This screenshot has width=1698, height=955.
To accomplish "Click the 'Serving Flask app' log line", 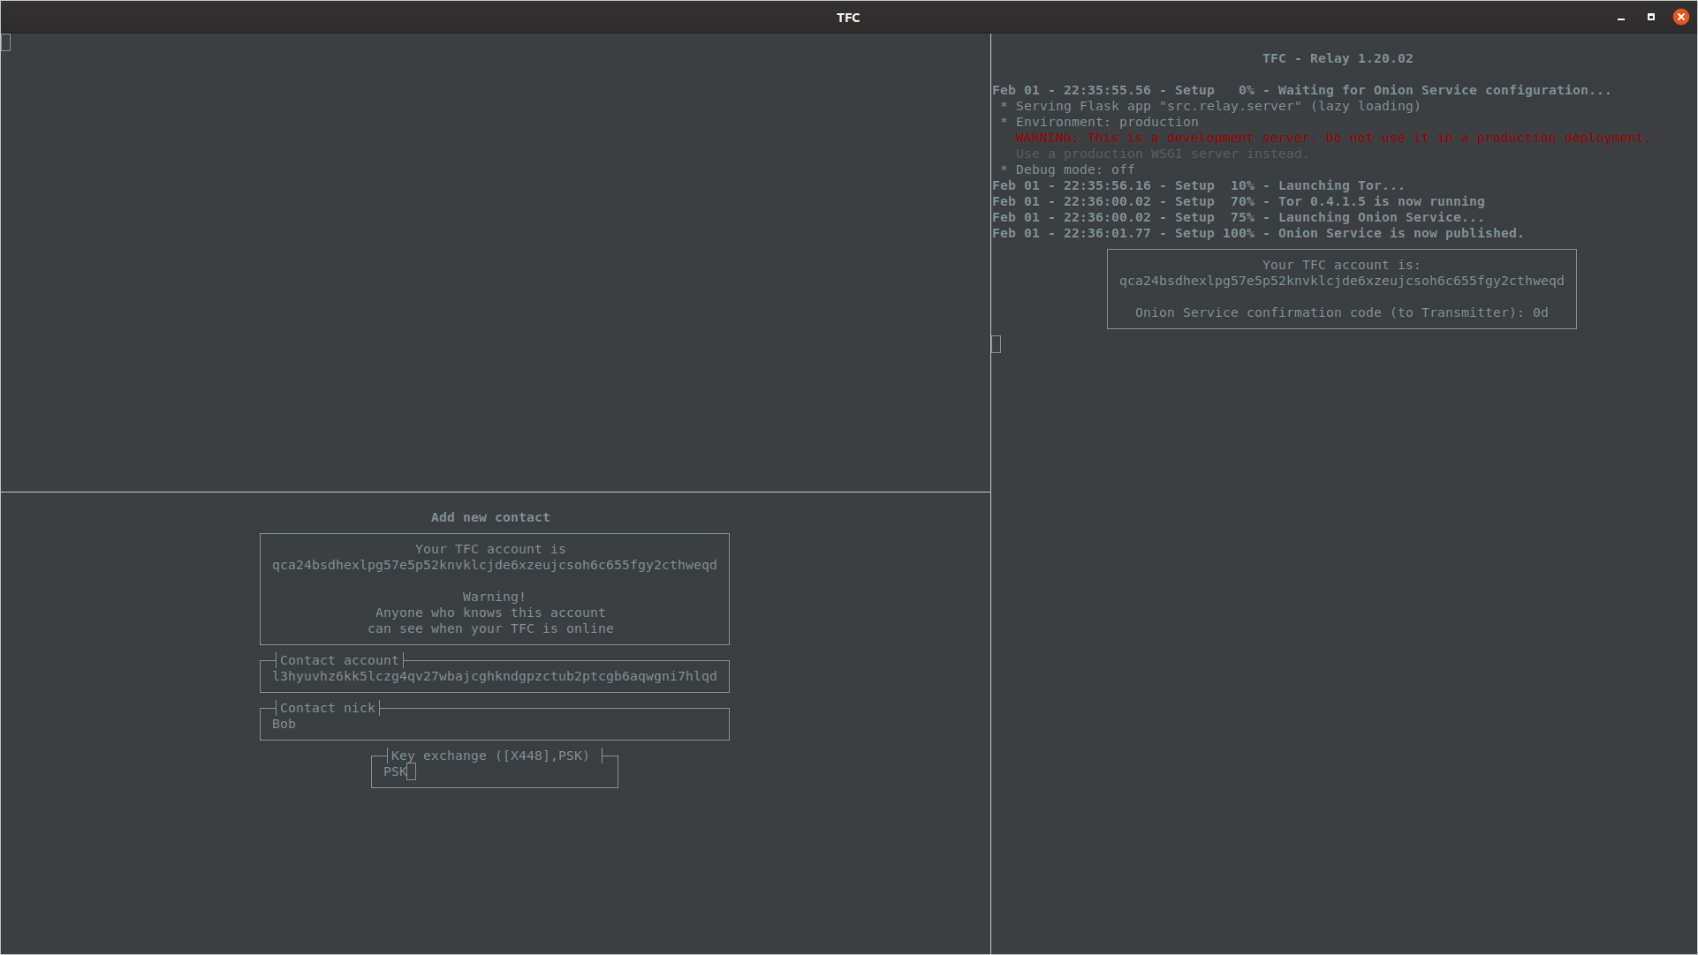I will [x=1210, y=106].
